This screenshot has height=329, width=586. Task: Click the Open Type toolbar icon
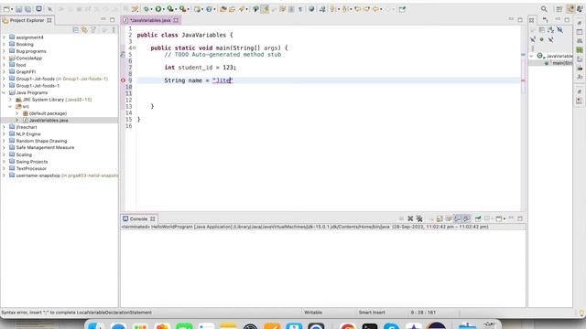coord(223,9)
